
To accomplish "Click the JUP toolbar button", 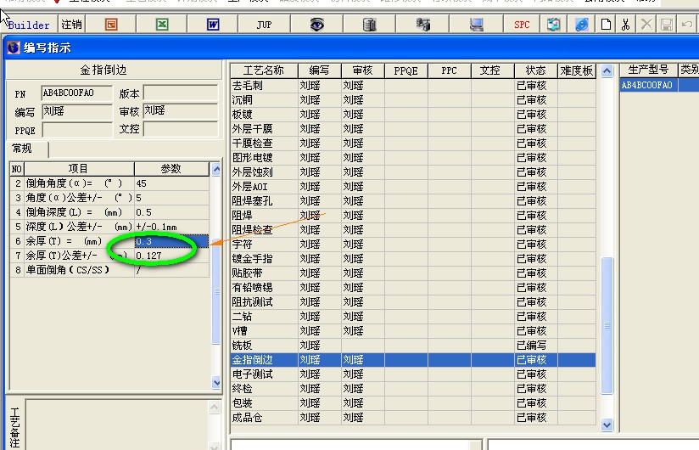I will click(265, 25).
